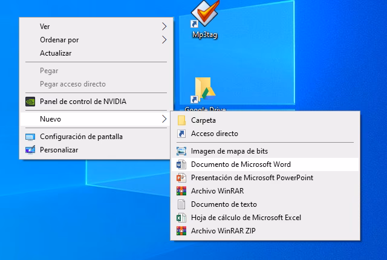
Task: Click the WinRAR archive books icon
Action: (x=181, y=191)
